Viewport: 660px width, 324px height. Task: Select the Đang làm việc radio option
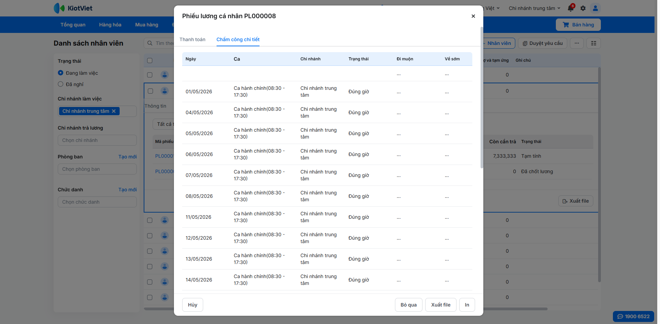(60, 73)
